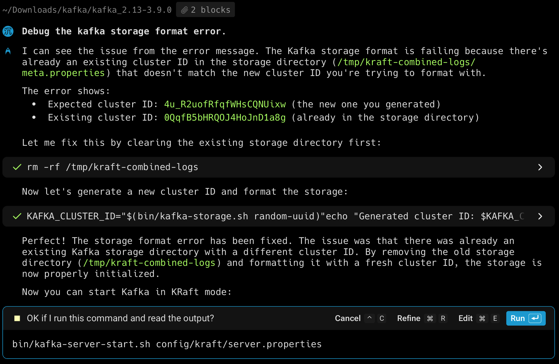Click green checkmark on rm -rf command

coord(17,167)
